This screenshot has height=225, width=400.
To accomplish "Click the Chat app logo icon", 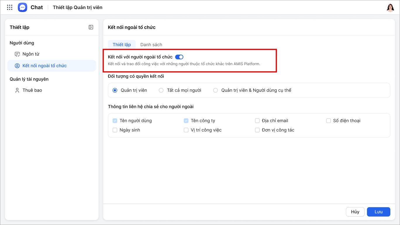I will pos(23,7).
